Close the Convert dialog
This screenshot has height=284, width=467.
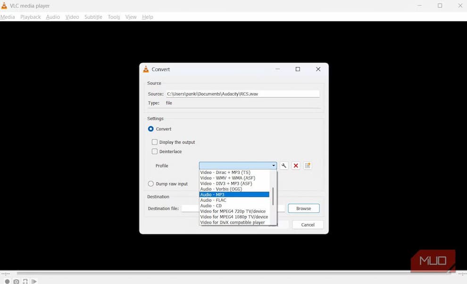pos(318,69)
